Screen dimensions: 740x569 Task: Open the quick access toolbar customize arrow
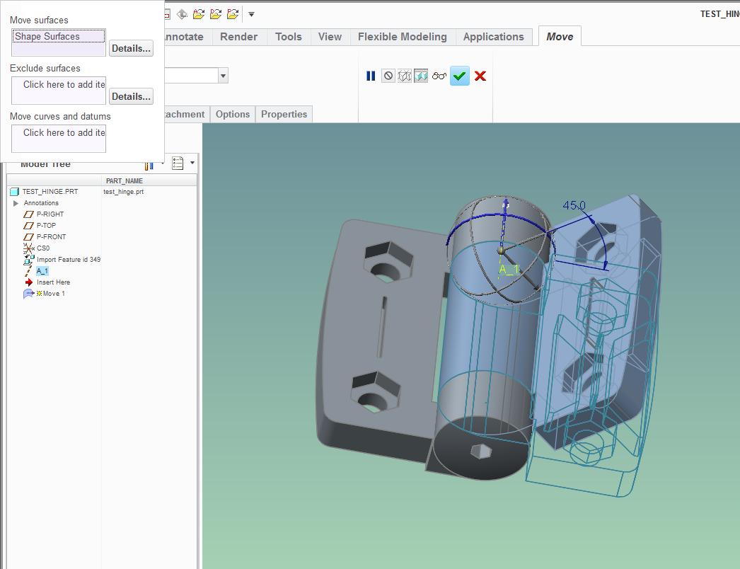pos(252,14)
